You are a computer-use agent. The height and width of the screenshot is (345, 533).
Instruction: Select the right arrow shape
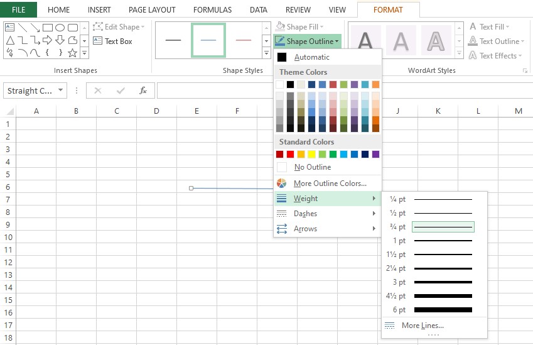(x=48, y=40)
